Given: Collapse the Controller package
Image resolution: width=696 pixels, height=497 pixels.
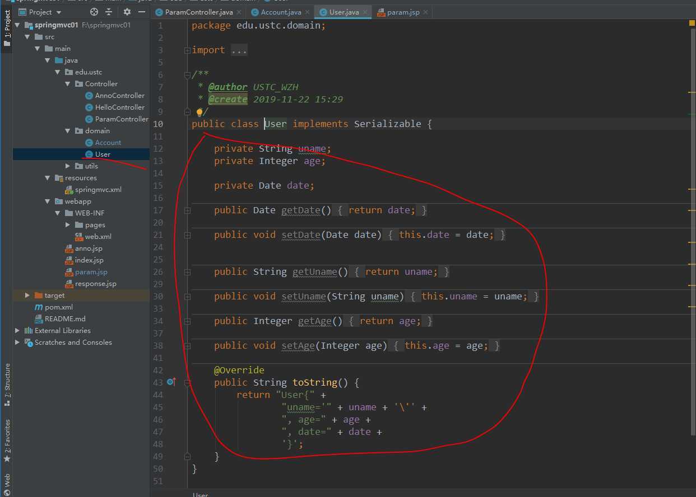Looking at the screenshot, I should pos(67,84).
